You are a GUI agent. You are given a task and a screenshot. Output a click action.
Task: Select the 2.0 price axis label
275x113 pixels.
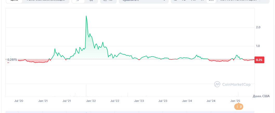click(258, 27)
